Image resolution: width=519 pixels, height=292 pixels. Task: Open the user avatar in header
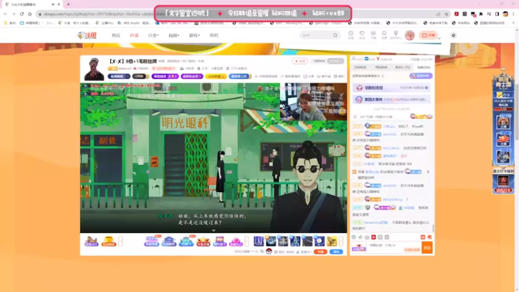tap(410, 35)
